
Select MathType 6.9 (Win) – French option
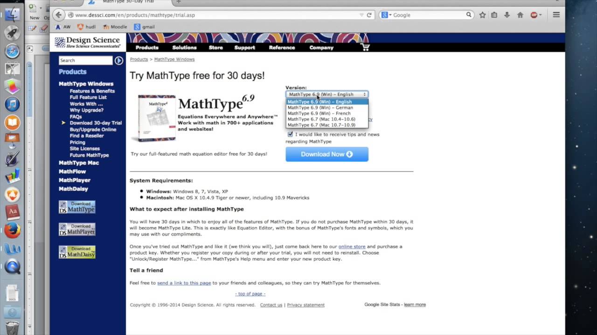(x=327, y=114)
